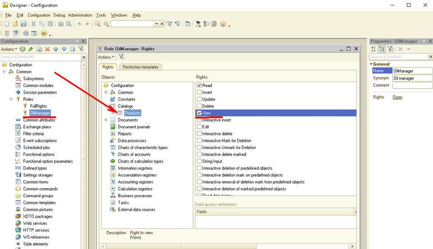Screen dimensions: 433x249
Task: Enable the Insert right checkbox
Action: pos(199,92)
